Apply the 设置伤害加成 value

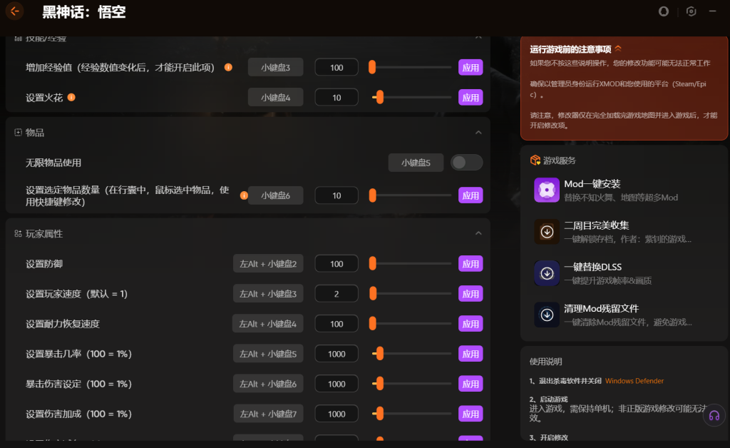point(471,414)
